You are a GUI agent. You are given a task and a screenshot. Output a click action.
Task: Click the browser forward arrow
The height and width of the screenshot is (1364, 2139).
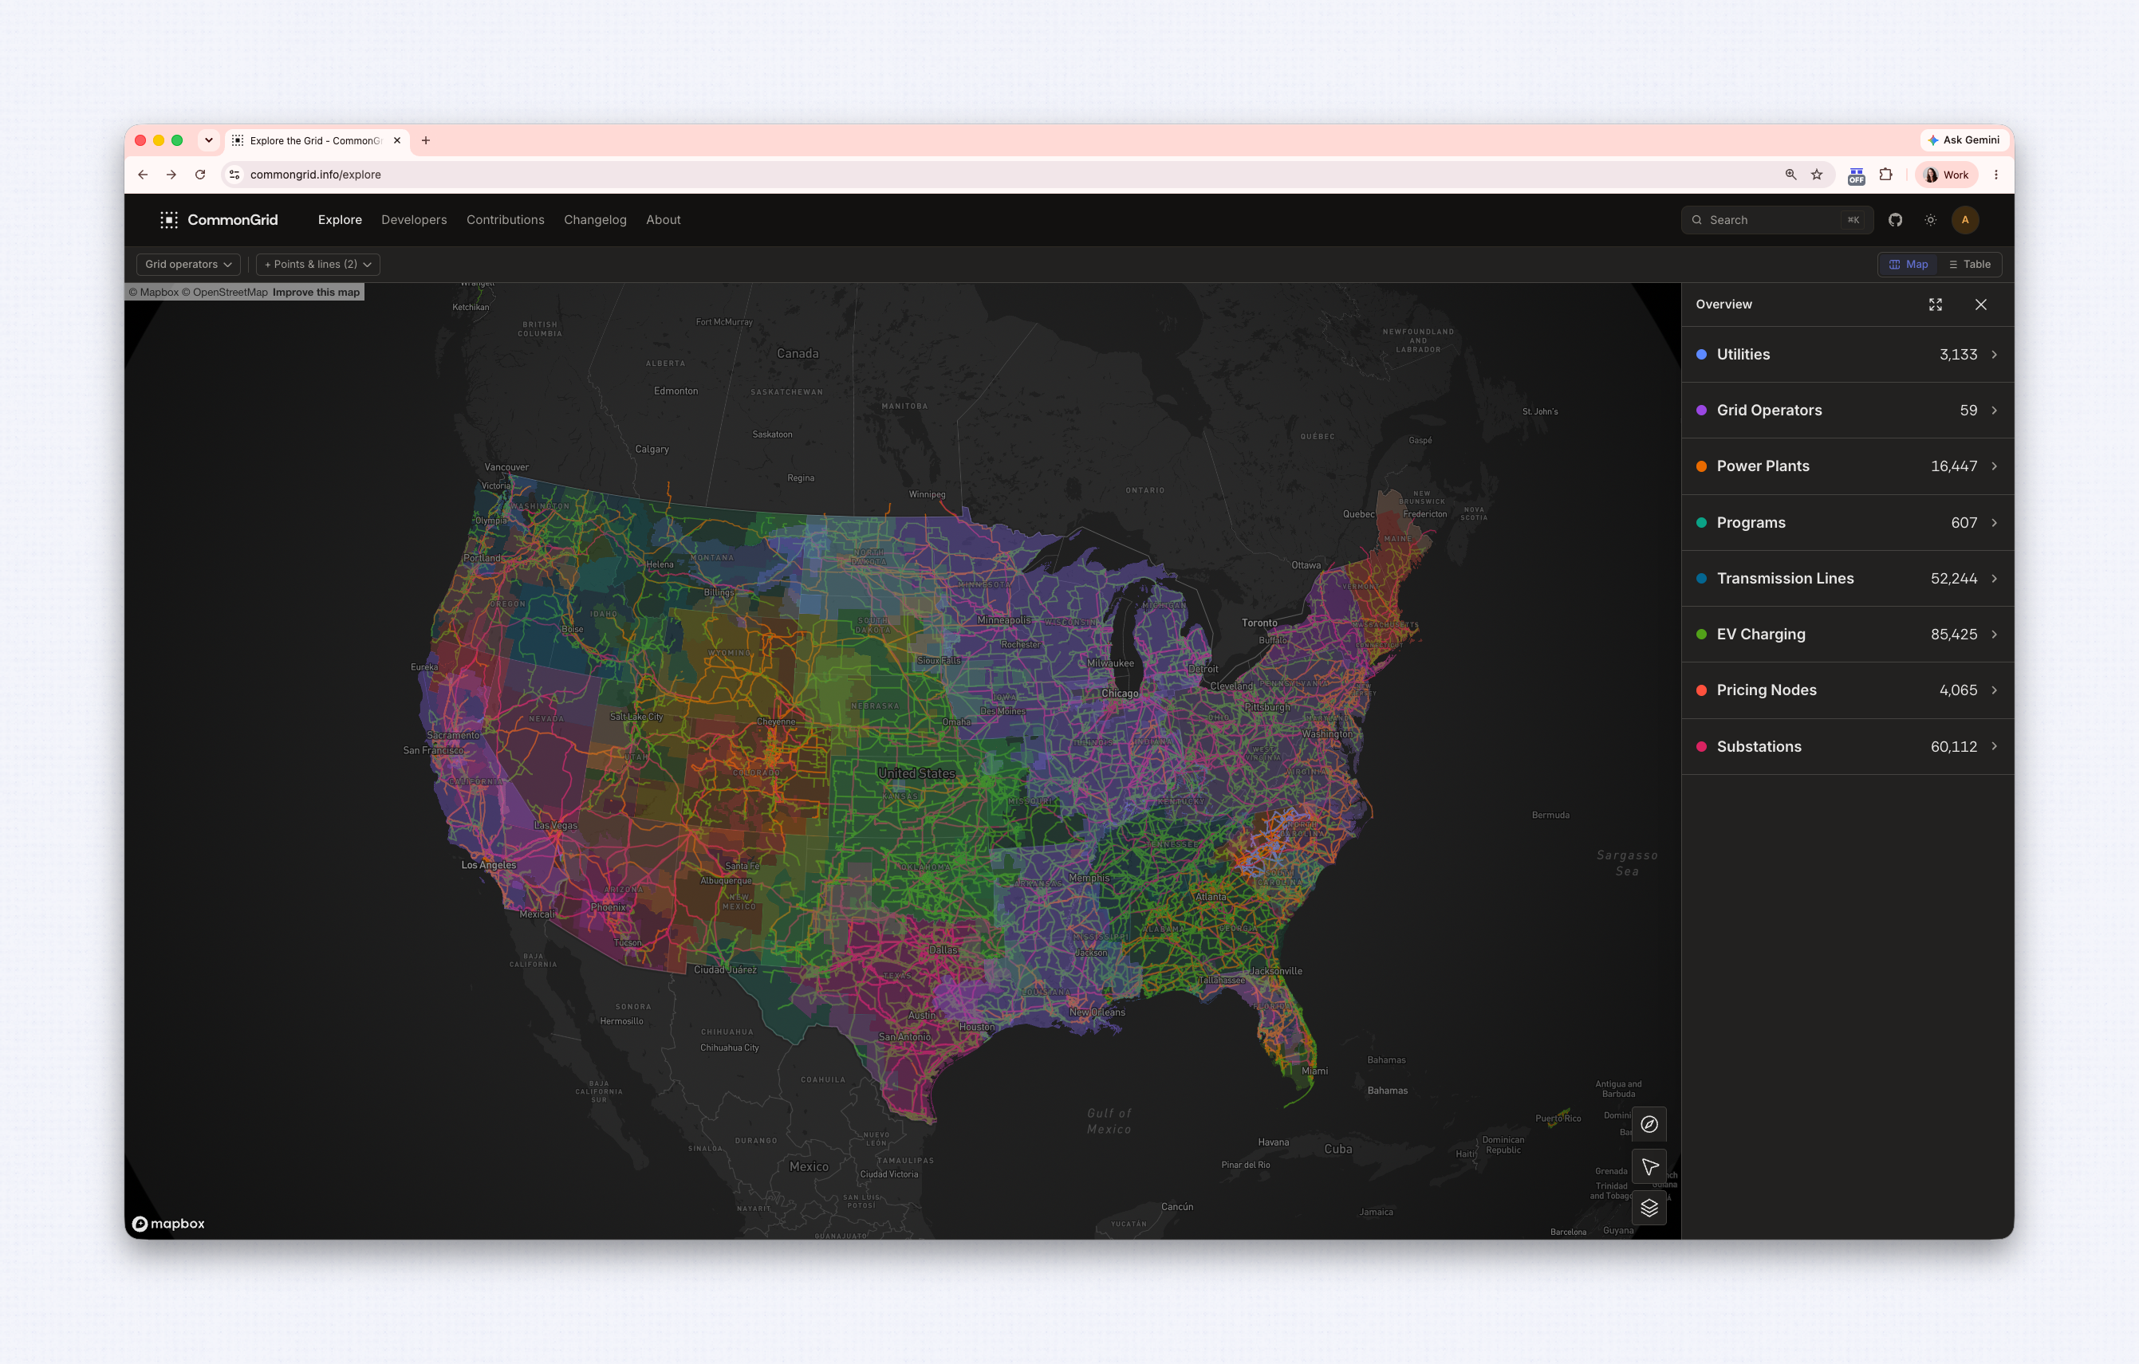tap(171, 175)
